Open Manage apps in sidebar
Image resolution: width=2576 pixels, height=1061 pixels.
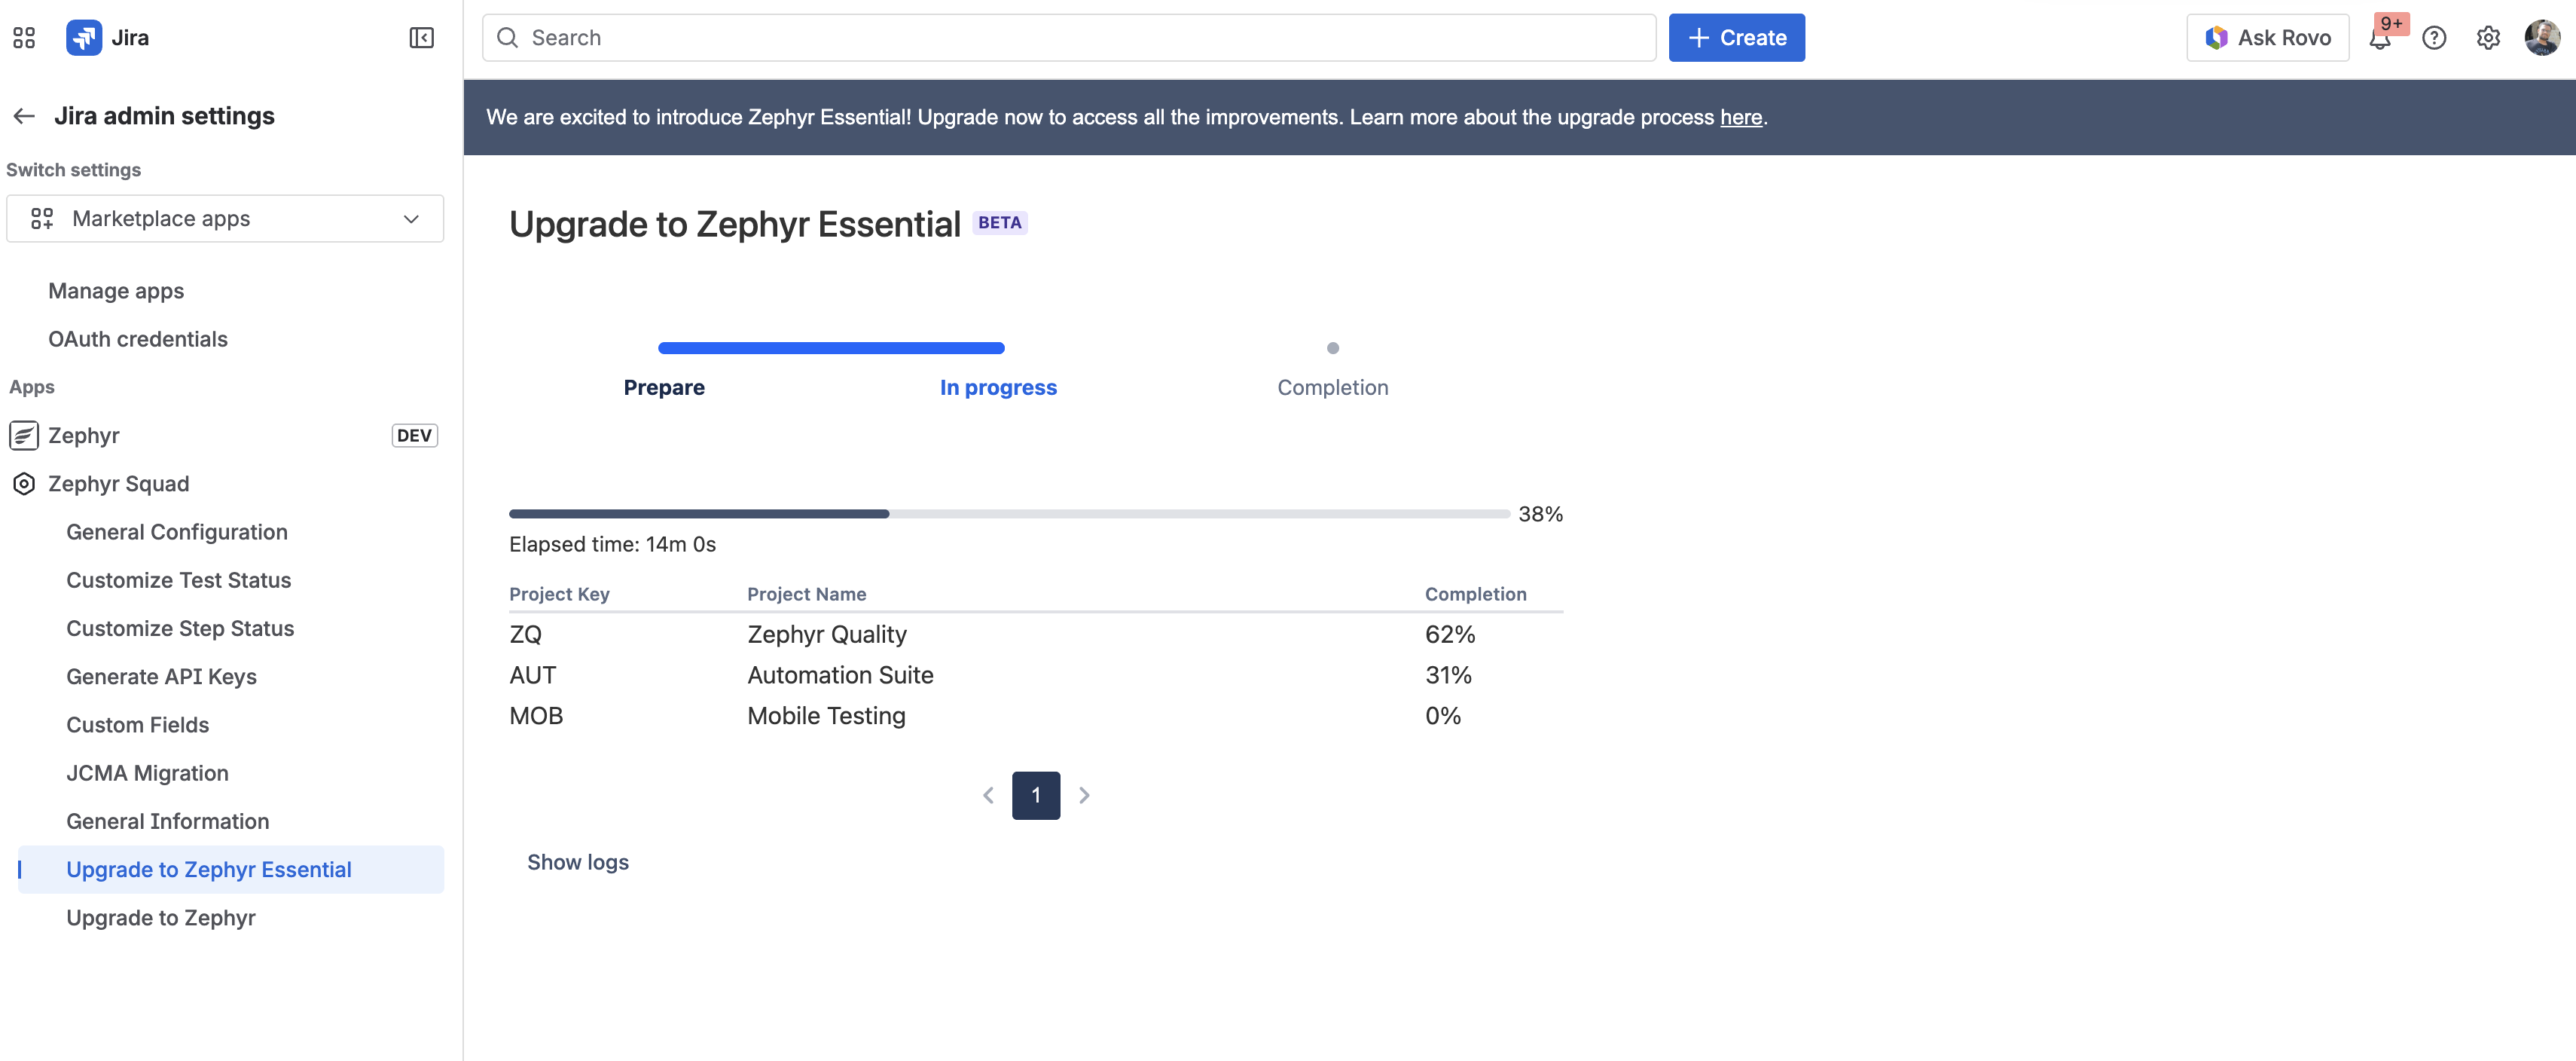click(x=116, y=291)
